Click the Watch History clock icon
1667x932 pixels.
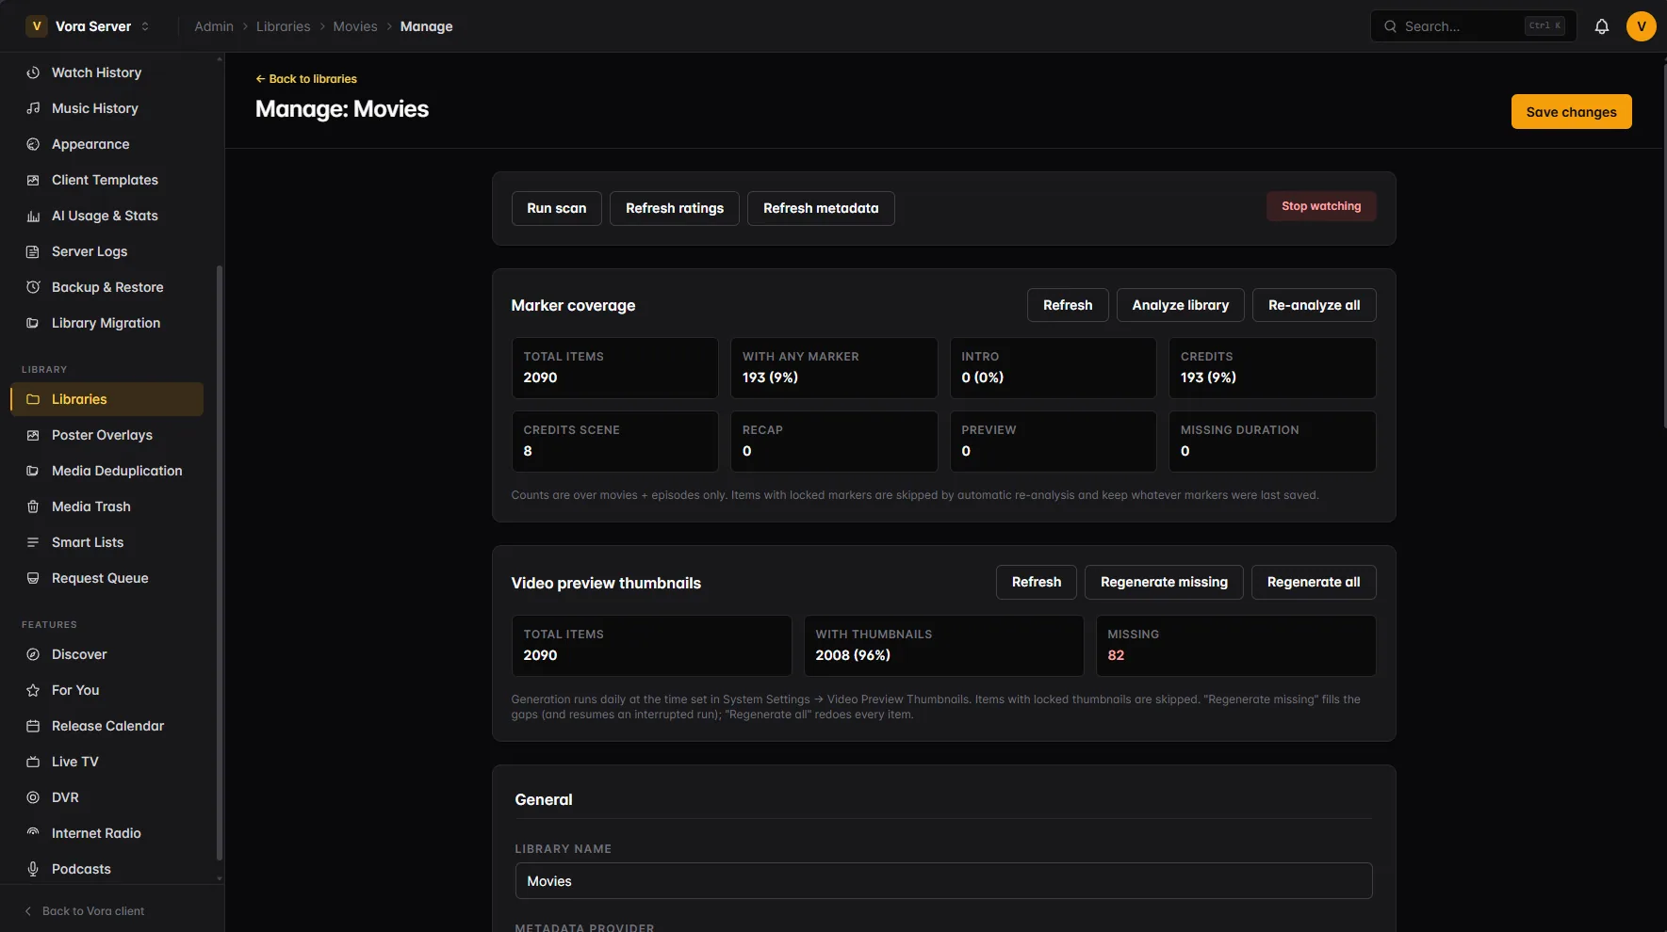[33, 72]
